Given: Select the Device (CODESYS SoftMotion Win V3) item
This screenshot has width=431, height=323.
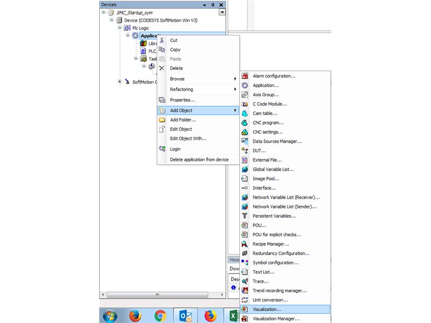Looking at the screenshot, I should click(161, 20).
